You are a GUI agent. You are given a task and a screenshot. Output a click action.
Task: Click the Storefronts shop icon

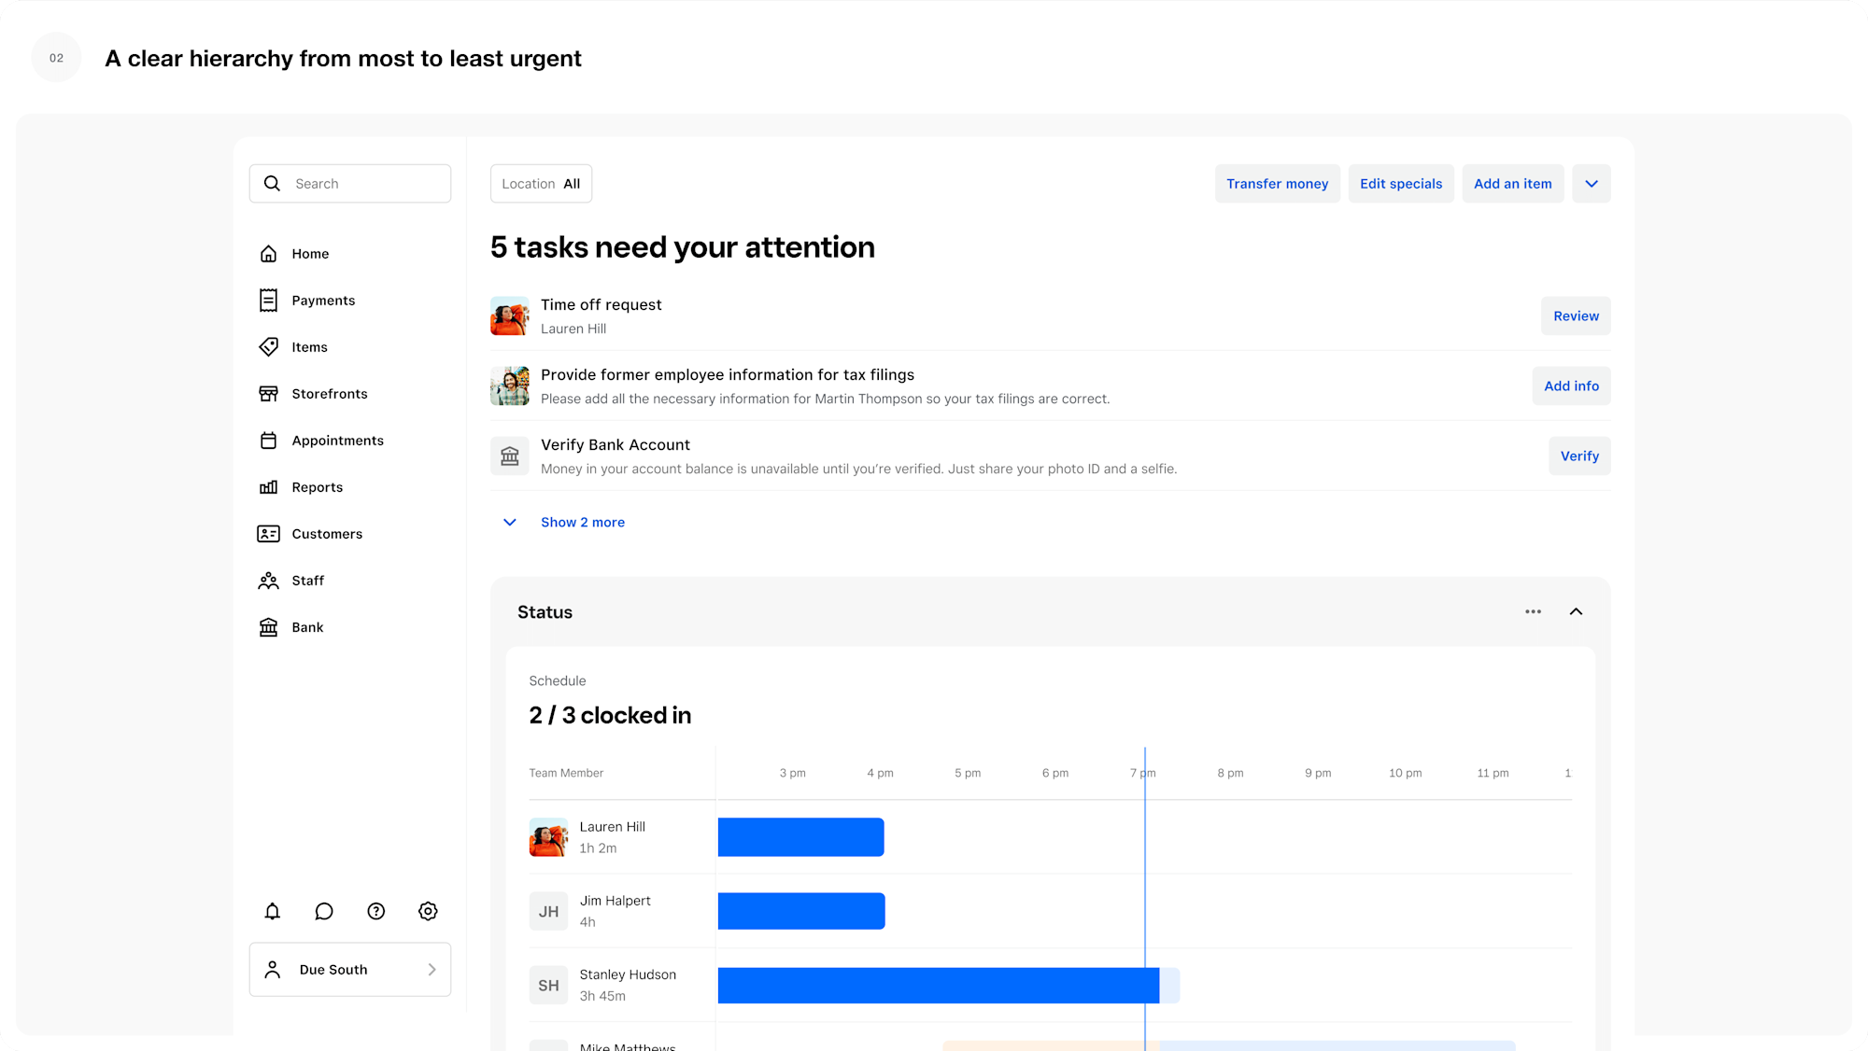[x=268, y=394]
